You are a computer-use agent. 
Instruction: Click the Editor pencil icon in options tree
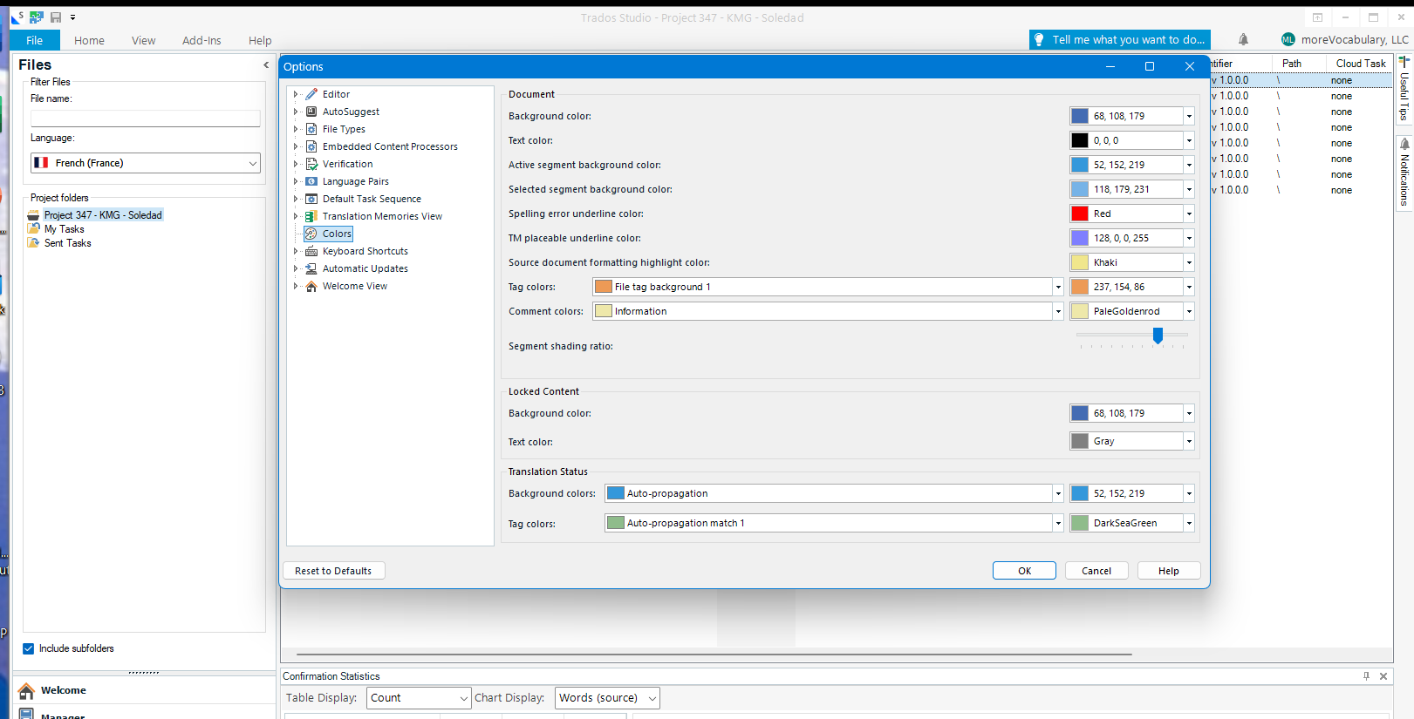pyautogui.click(x=311, y=94)
